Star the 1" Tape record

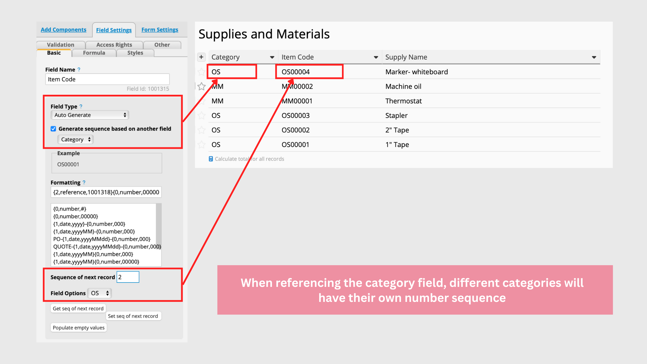(201, 144)
